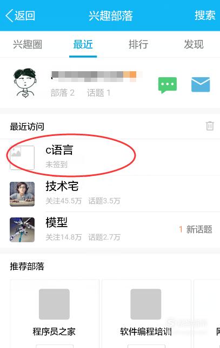
Task: Open the green chat message icon
Action: (x=168, y=85)
